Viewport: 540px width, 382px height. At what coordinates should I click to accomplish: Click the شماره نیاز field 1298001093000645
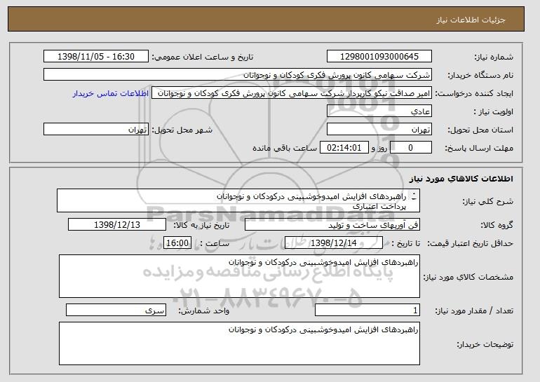379,57
